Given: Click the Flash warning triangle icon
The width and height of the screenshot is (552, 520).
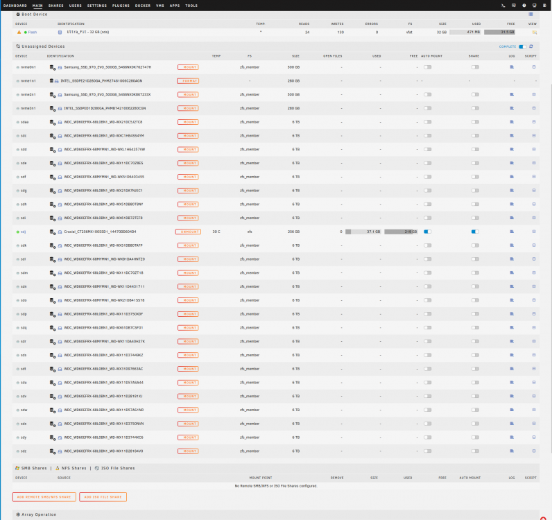Looking at the screenshot, I should pos(19,32).
